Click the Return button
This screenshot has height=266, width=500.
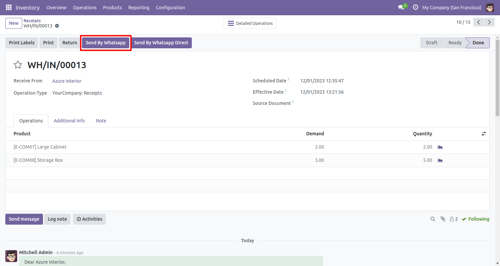tap(70, 43)
